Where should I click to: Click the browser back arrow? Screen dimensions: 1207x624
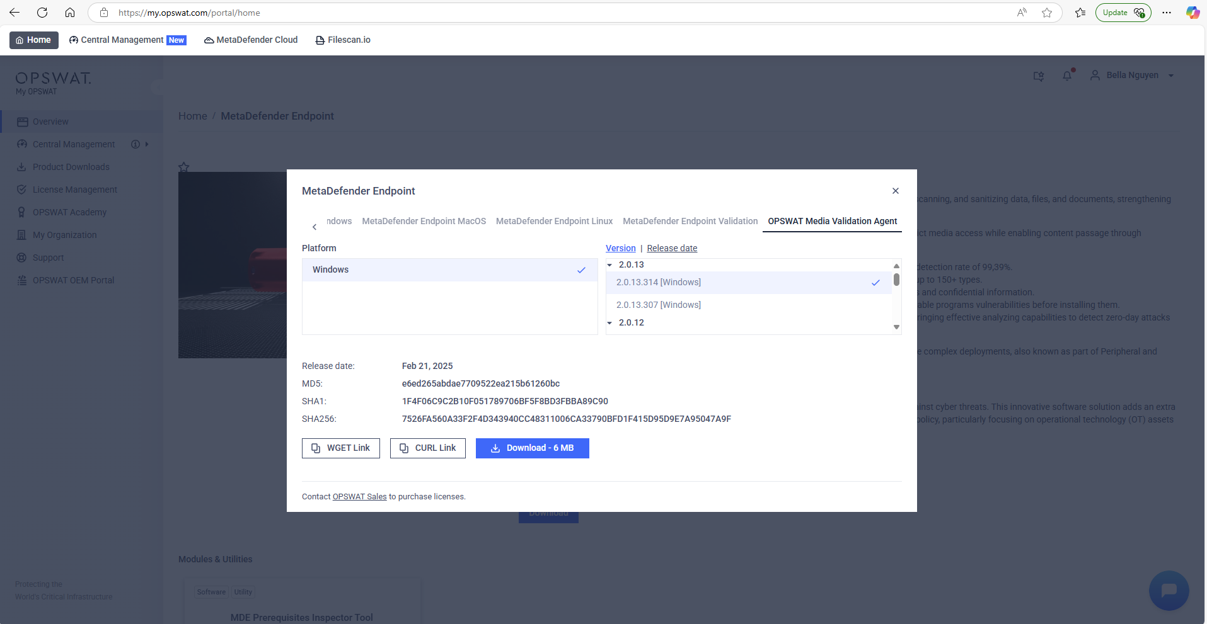point(14,13)
